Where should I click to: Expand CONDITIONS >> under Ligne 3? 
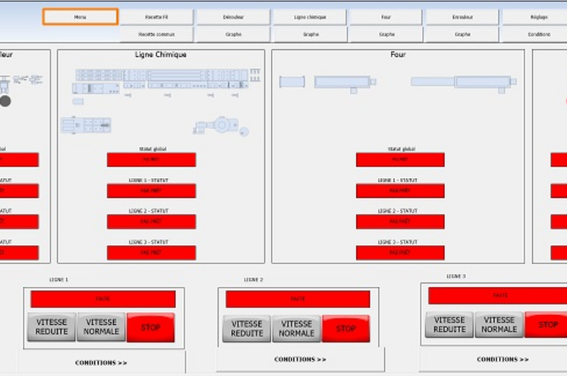click(x=502, y=359)
